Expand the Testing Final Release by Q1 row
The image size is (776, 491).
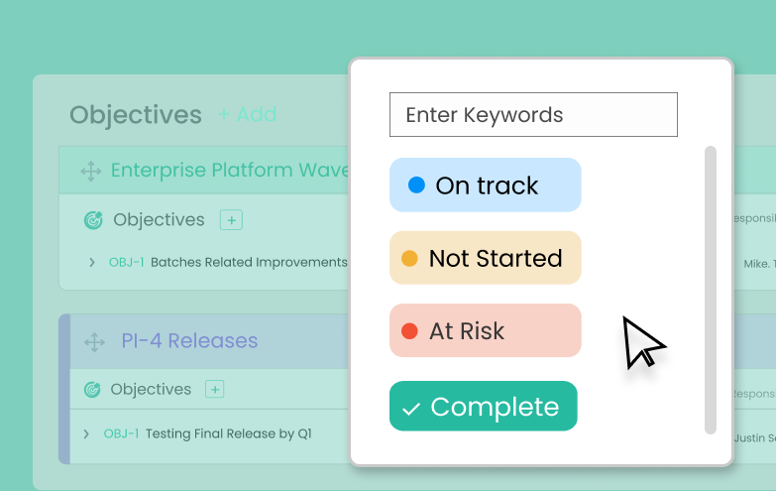tap(86, 433)
